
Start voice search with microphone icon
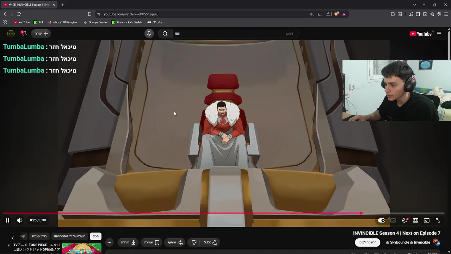(149, 34)
